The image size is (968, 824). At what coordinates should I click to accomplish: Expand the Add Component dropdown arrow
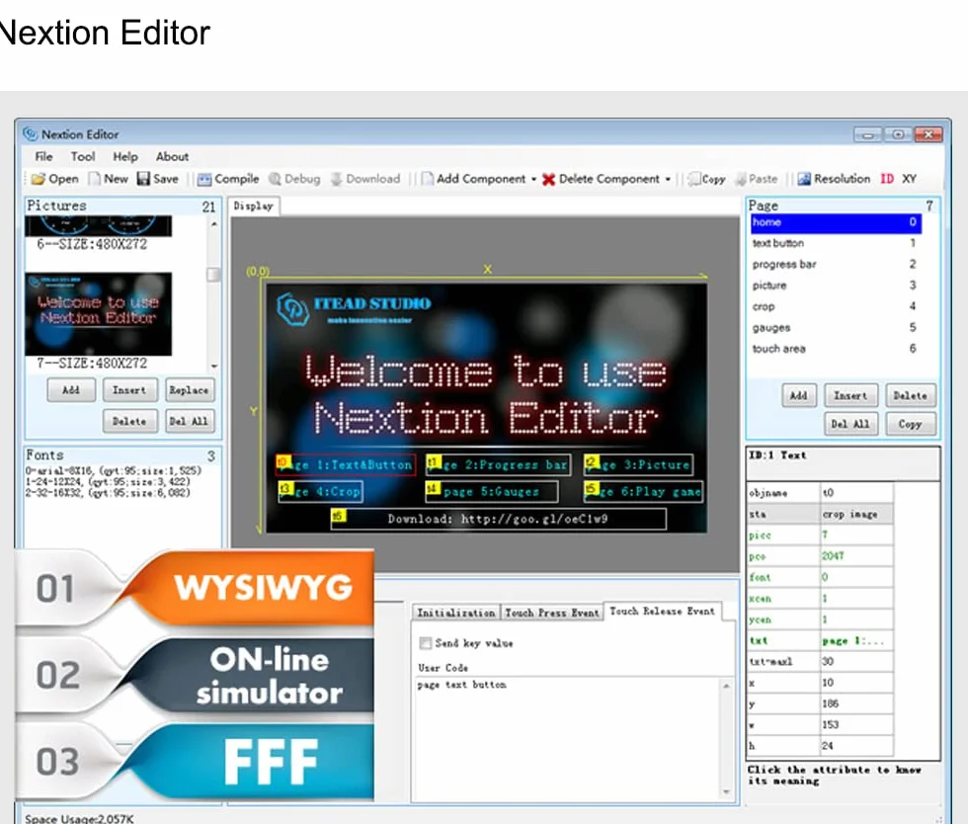tap(534, 180)
